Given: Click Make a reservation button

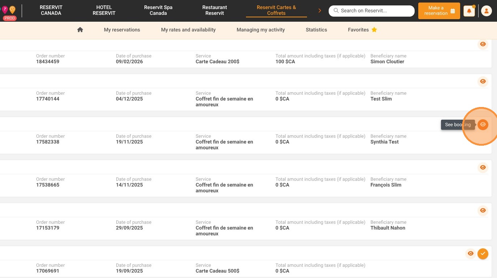Looking at the screenshot, I should tap(439, 11).
